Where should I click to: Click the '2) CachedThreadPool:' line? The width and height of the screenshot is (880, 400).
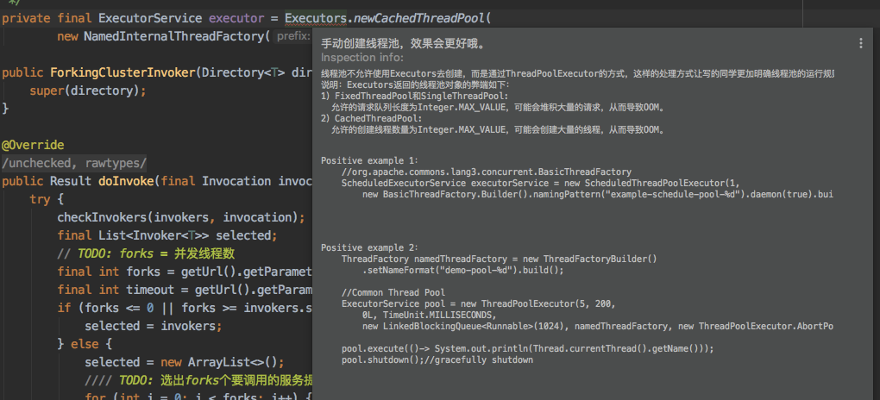(371, 118)
